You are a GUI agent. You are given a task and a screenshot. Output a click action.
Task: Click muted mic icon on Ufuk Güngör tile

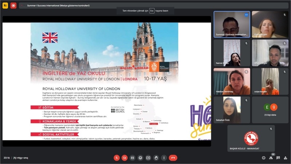tap(284, 43)
